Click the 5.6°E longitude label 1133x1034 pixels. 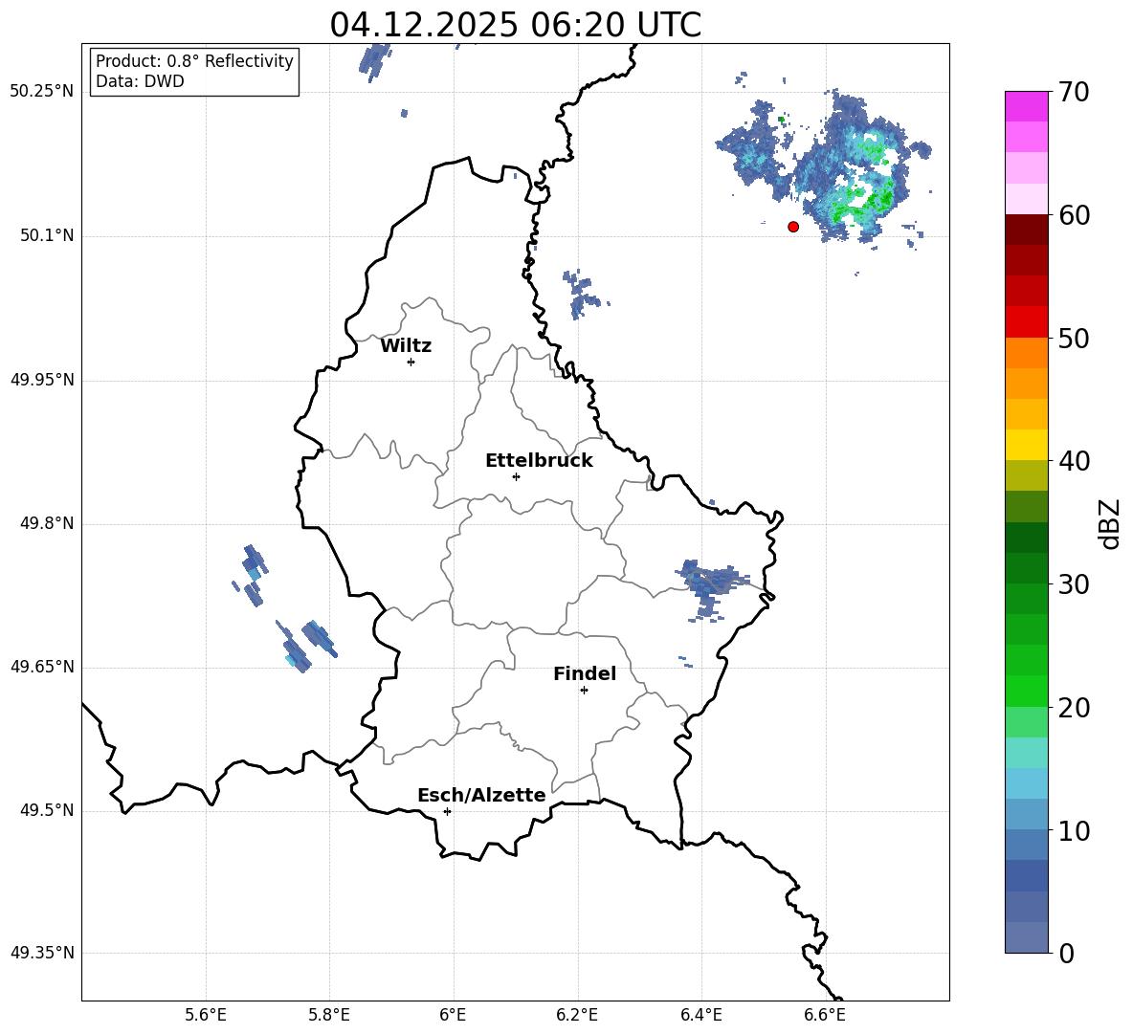point(206,1015)
